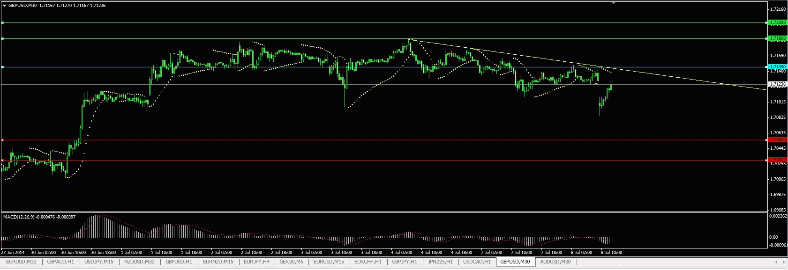Click left handle of the lower red line
788x270 pixels.
(2, 160)
